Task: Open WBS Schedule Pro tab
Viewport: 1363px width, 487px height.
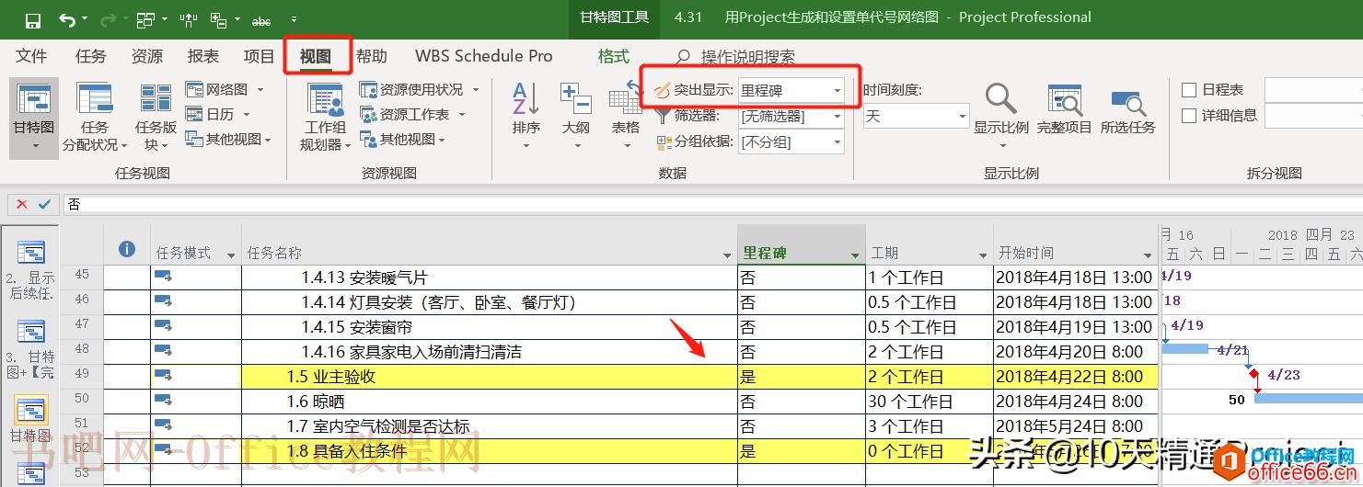Action: (484, 56)
